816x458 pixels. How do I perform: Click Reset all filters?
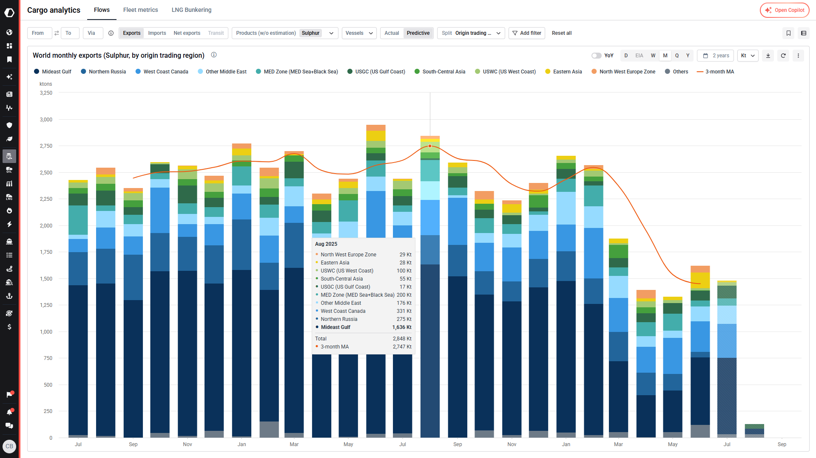coord(561,33)
